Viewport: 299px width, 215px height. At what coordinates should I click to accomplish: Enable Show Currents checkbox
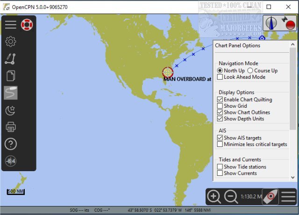pyautogui.click(x=220, y=173)
